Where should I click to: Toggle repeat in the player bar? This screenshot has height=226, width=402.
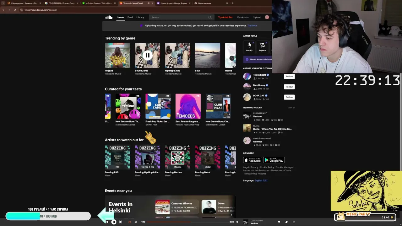136,222
